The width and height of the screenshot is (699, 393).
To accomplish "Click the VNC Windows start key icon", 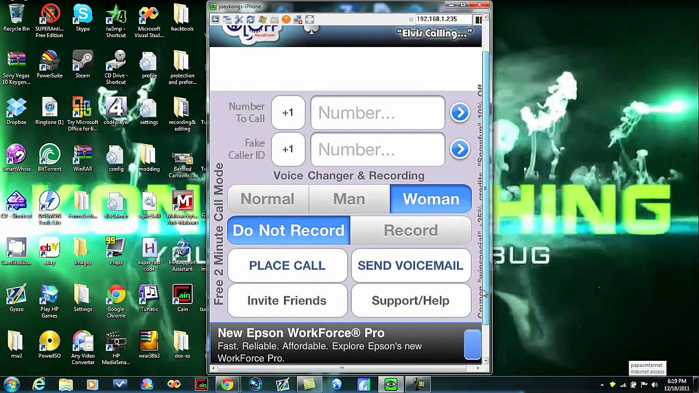I will (x=263, y=20).
